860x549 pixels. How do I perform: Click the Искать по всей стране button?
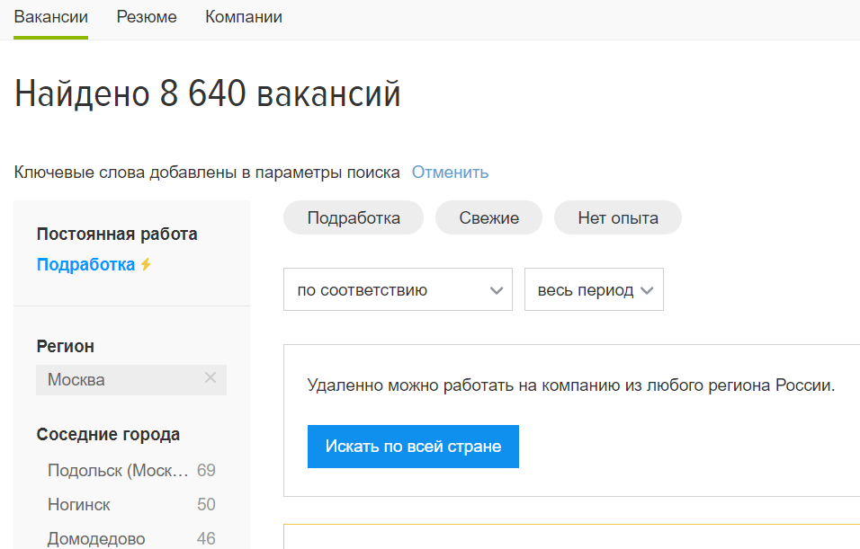point(413,446)
